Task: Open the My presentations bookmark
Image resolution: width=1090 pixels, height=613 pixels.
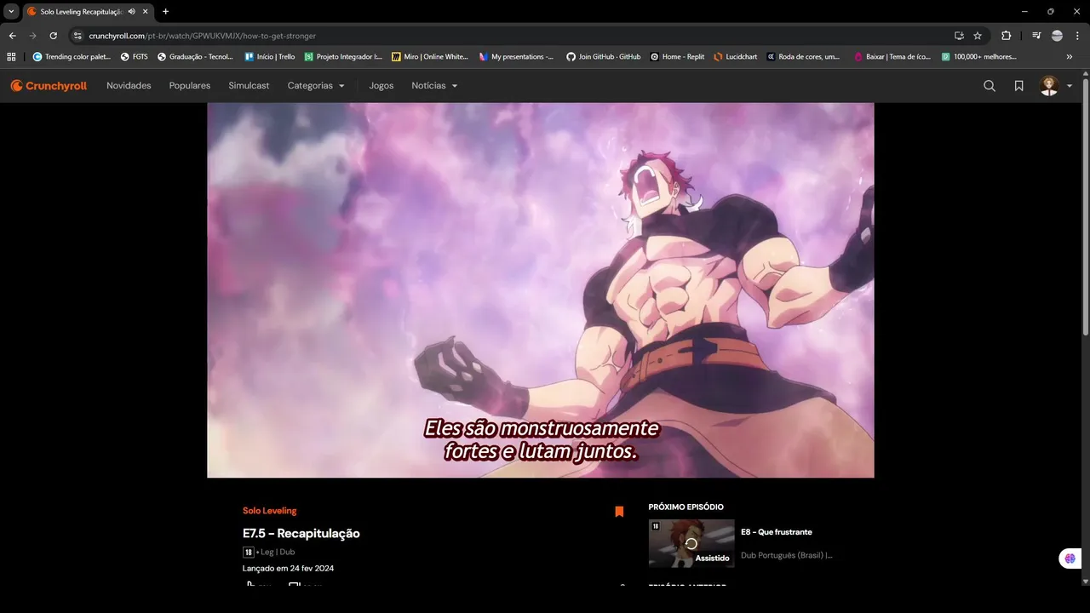Action: (516, 56)
